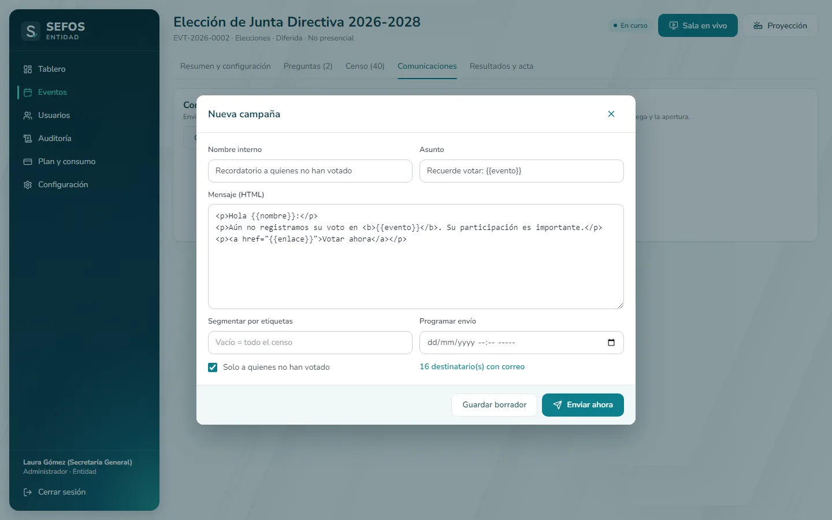Open the Sala en vivo button
This screenshot has width=832, height=520.
[x=698, y=25]
